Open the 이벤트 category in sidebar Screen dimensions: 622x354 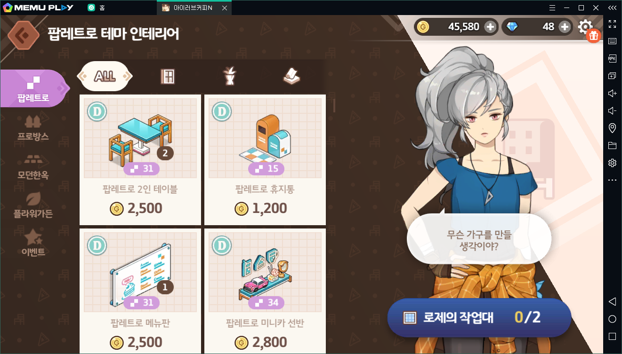pyautogui.click(x=32, y=244)
